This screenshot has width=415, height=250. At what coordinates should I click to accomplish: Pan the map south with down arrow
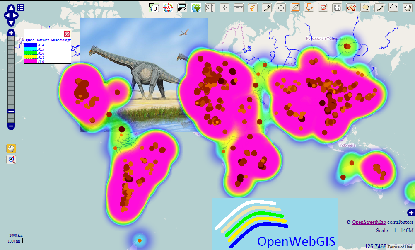click(11, 23)
